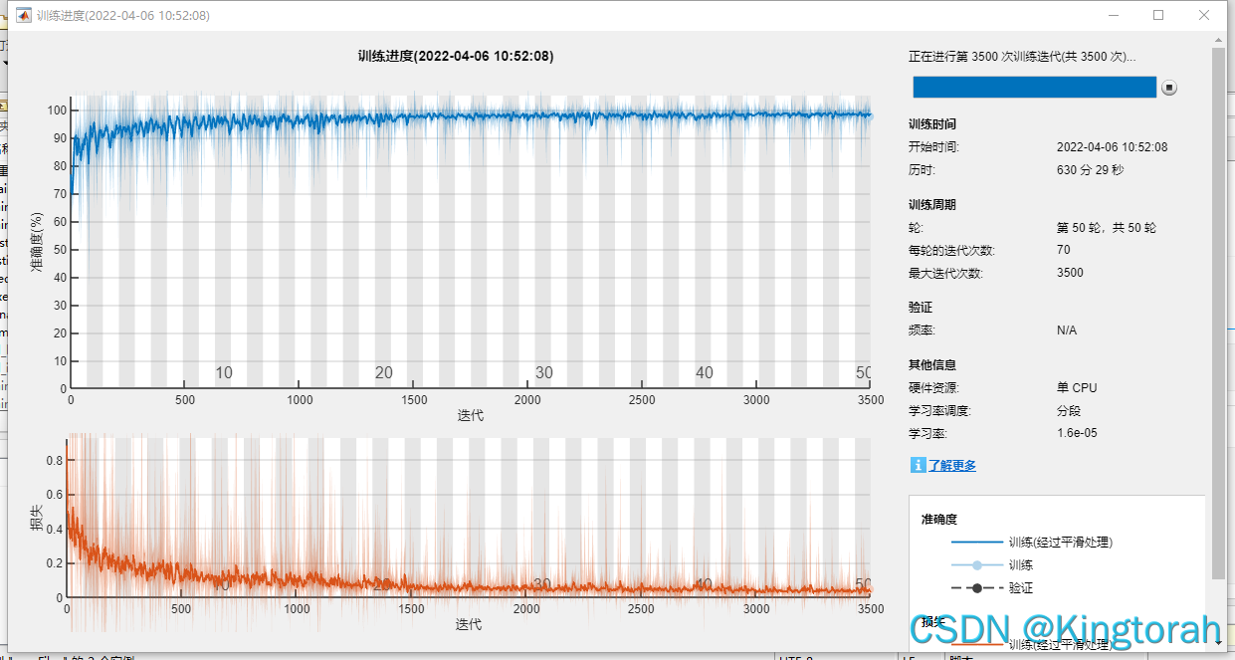Click the epoch 10 marker in the accuracy chart
Screen dimensions: 1235x660
[x=224, y=373]
